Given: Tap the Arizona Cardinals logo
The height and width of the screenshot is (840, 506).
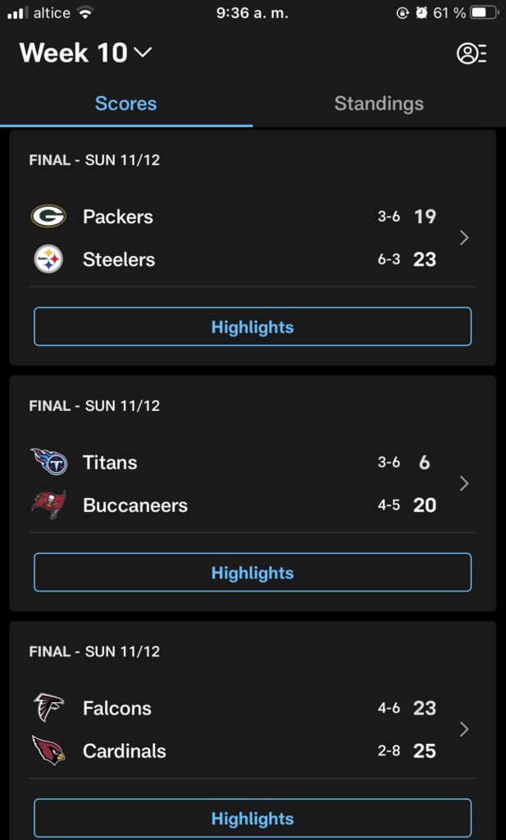Looking at the screenshot, I should [48, 750].
